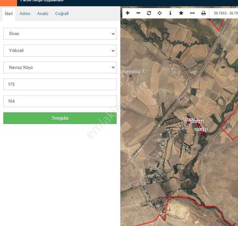Open the info tool icon
The image size is (238, 226).
tap(170, 13)
